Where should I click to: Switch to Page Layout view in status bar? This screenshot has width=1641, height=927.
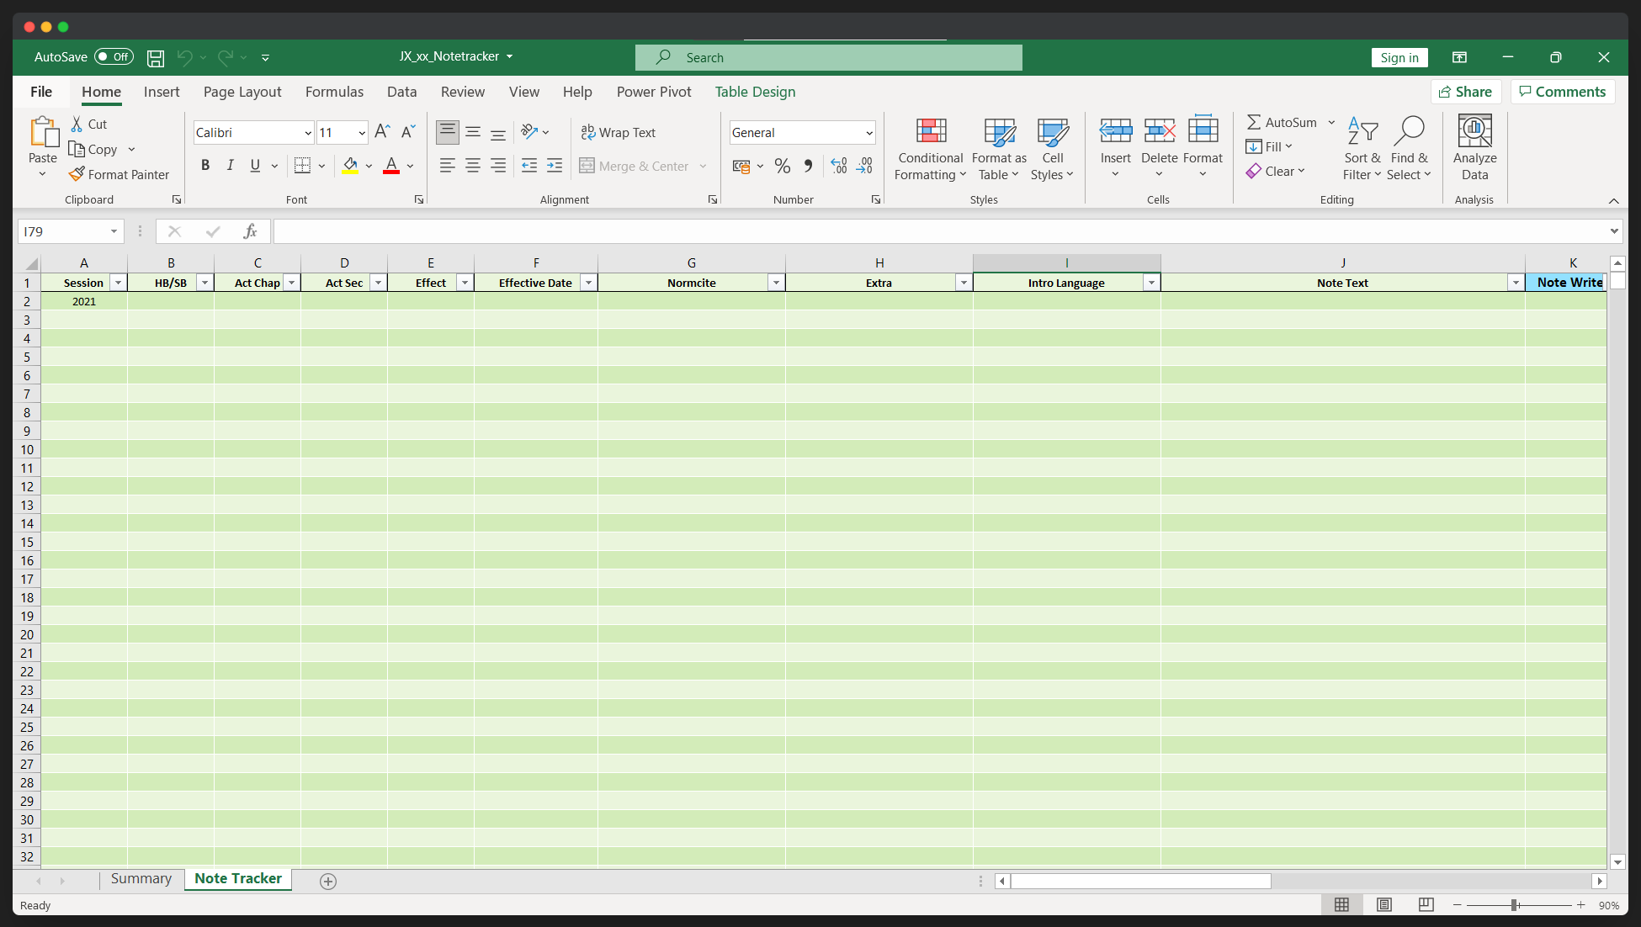point(1384,905)
